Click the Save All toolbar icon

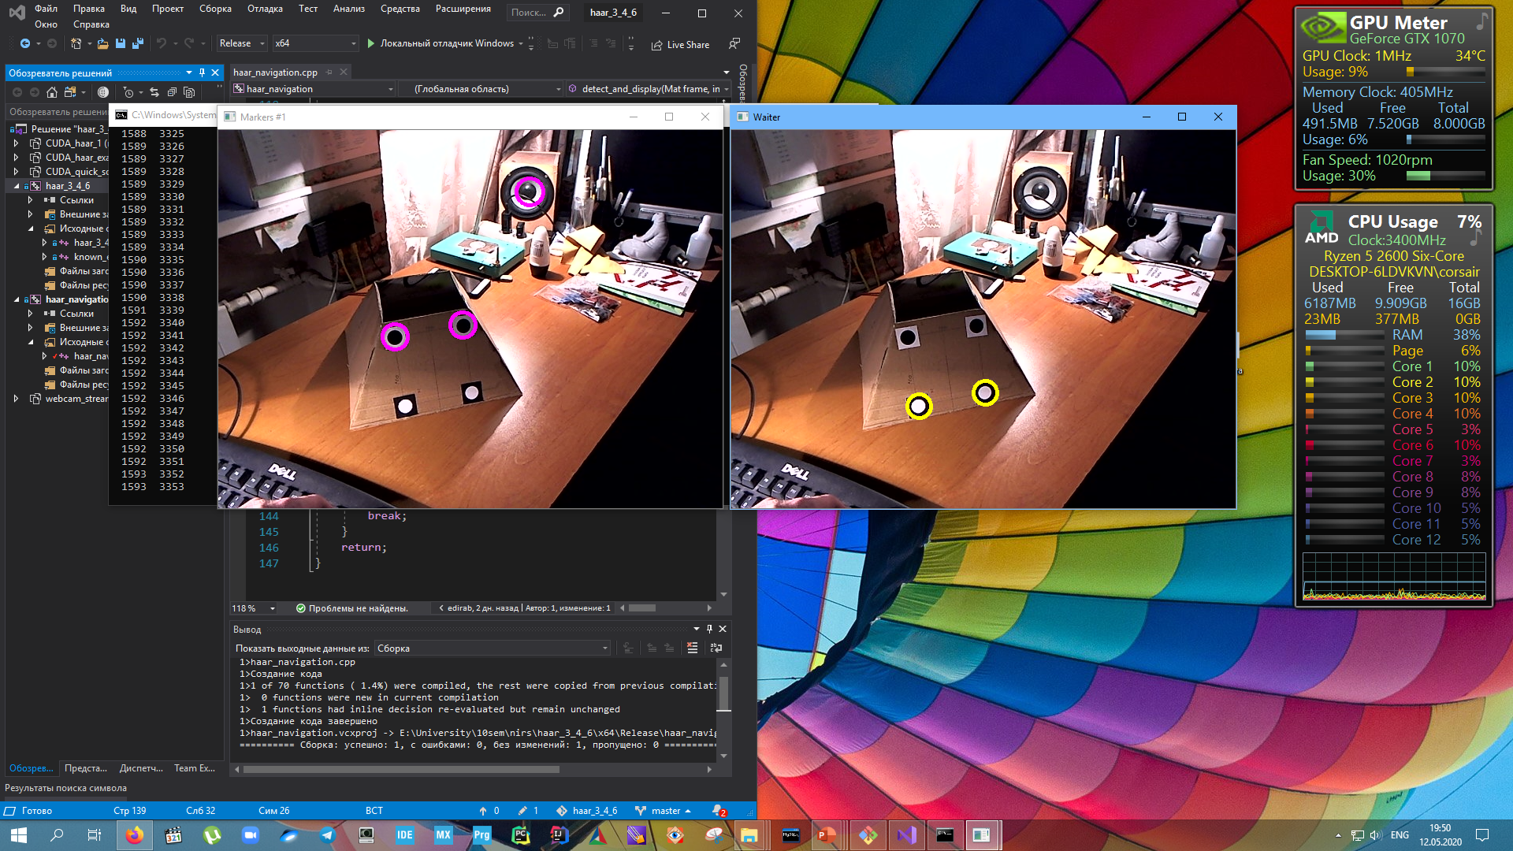(138, 44)
